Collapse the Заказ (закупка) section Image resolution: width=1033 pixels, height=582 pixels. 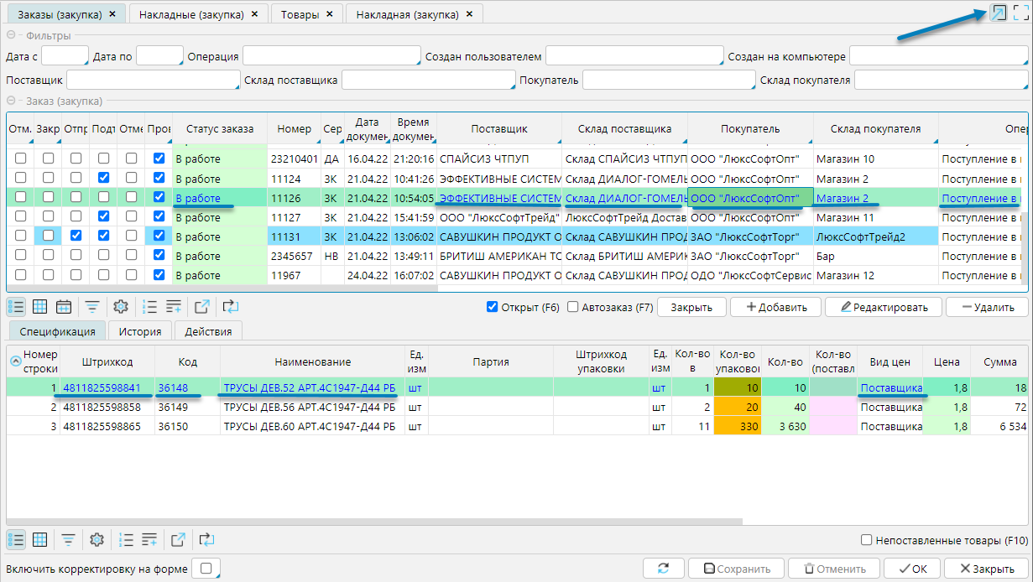[13, 101]
